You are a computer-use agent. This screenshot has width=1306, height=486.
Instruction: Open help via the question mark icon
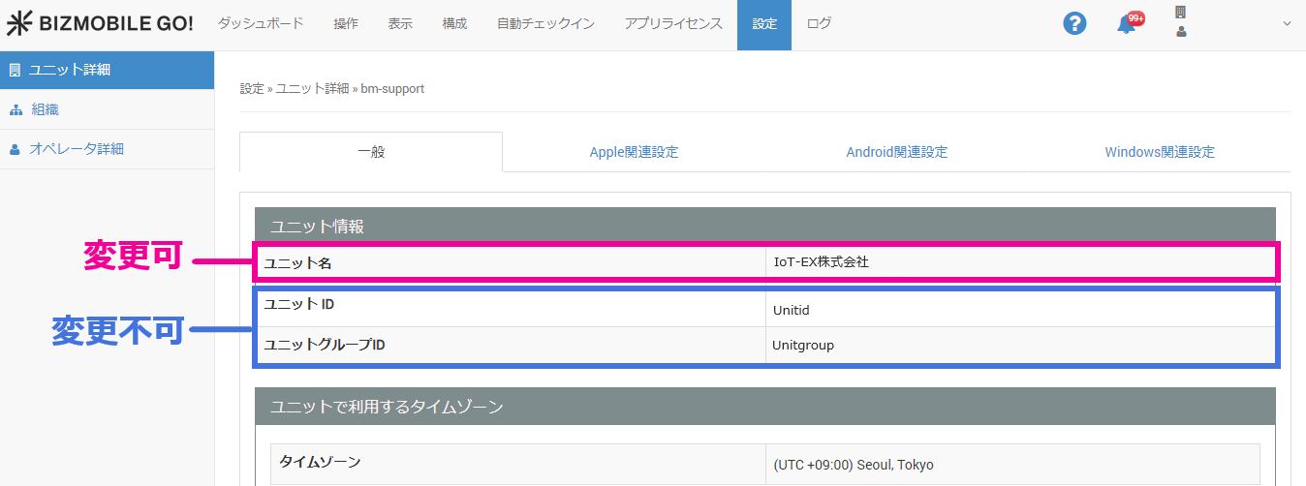click(1074, 24)
